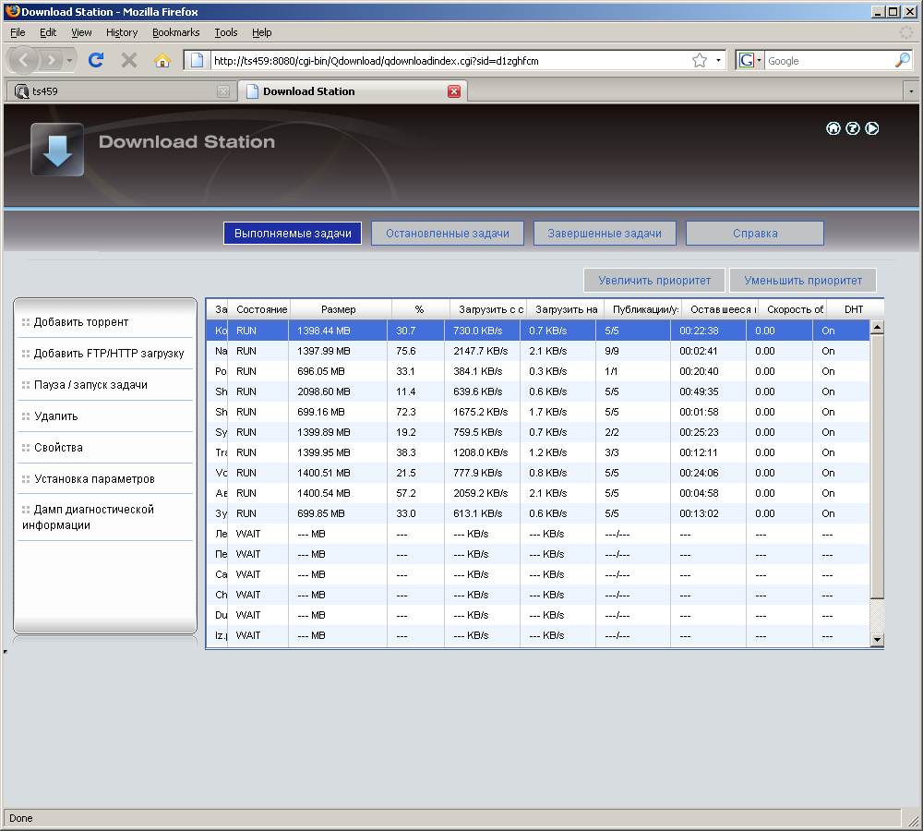Click the page identity icon in address bar
The width and height of the screenshot is (923, 831).
(x=198, y=60)
